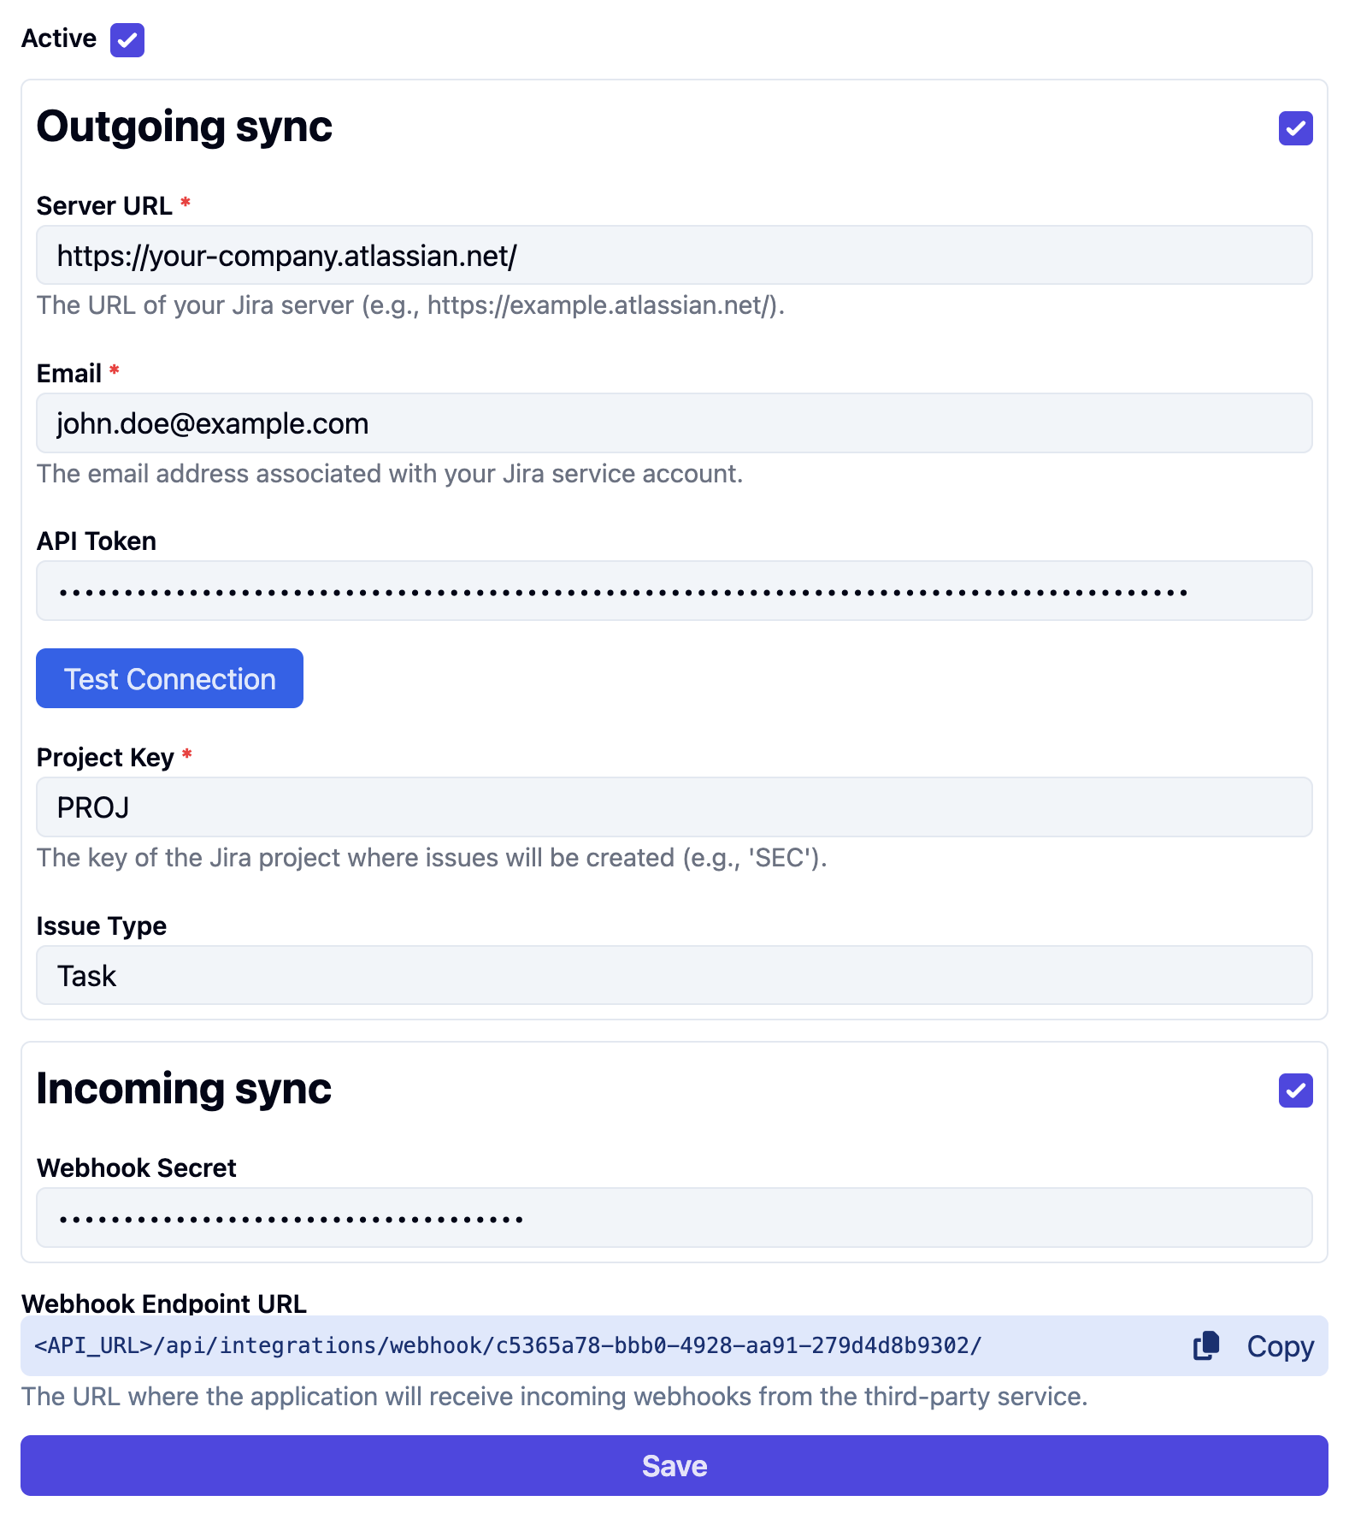Click the Test Connection button

point(169,678)
